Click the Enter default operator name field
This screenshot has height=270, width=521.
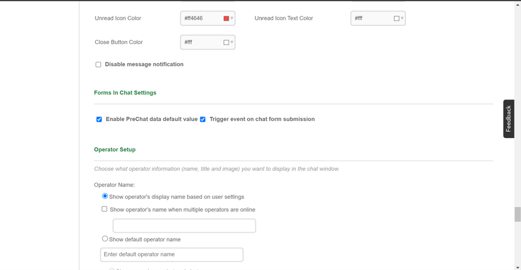click(x=171, y=254)
